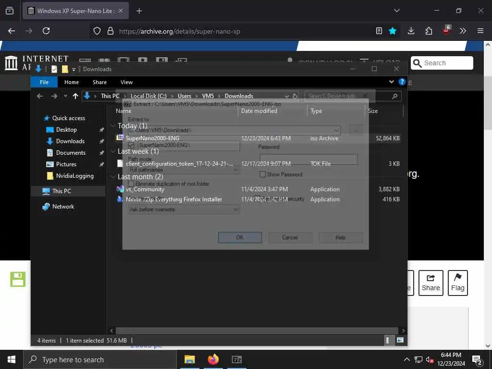This screenshot has width=492, height=369.
Task: Open Firefox extensions menu
Action: click(429, 31)
